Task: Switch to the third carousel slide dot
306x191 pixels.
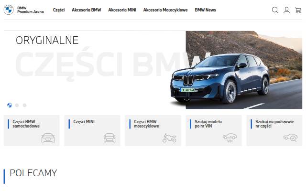Action: click(24, 105)
